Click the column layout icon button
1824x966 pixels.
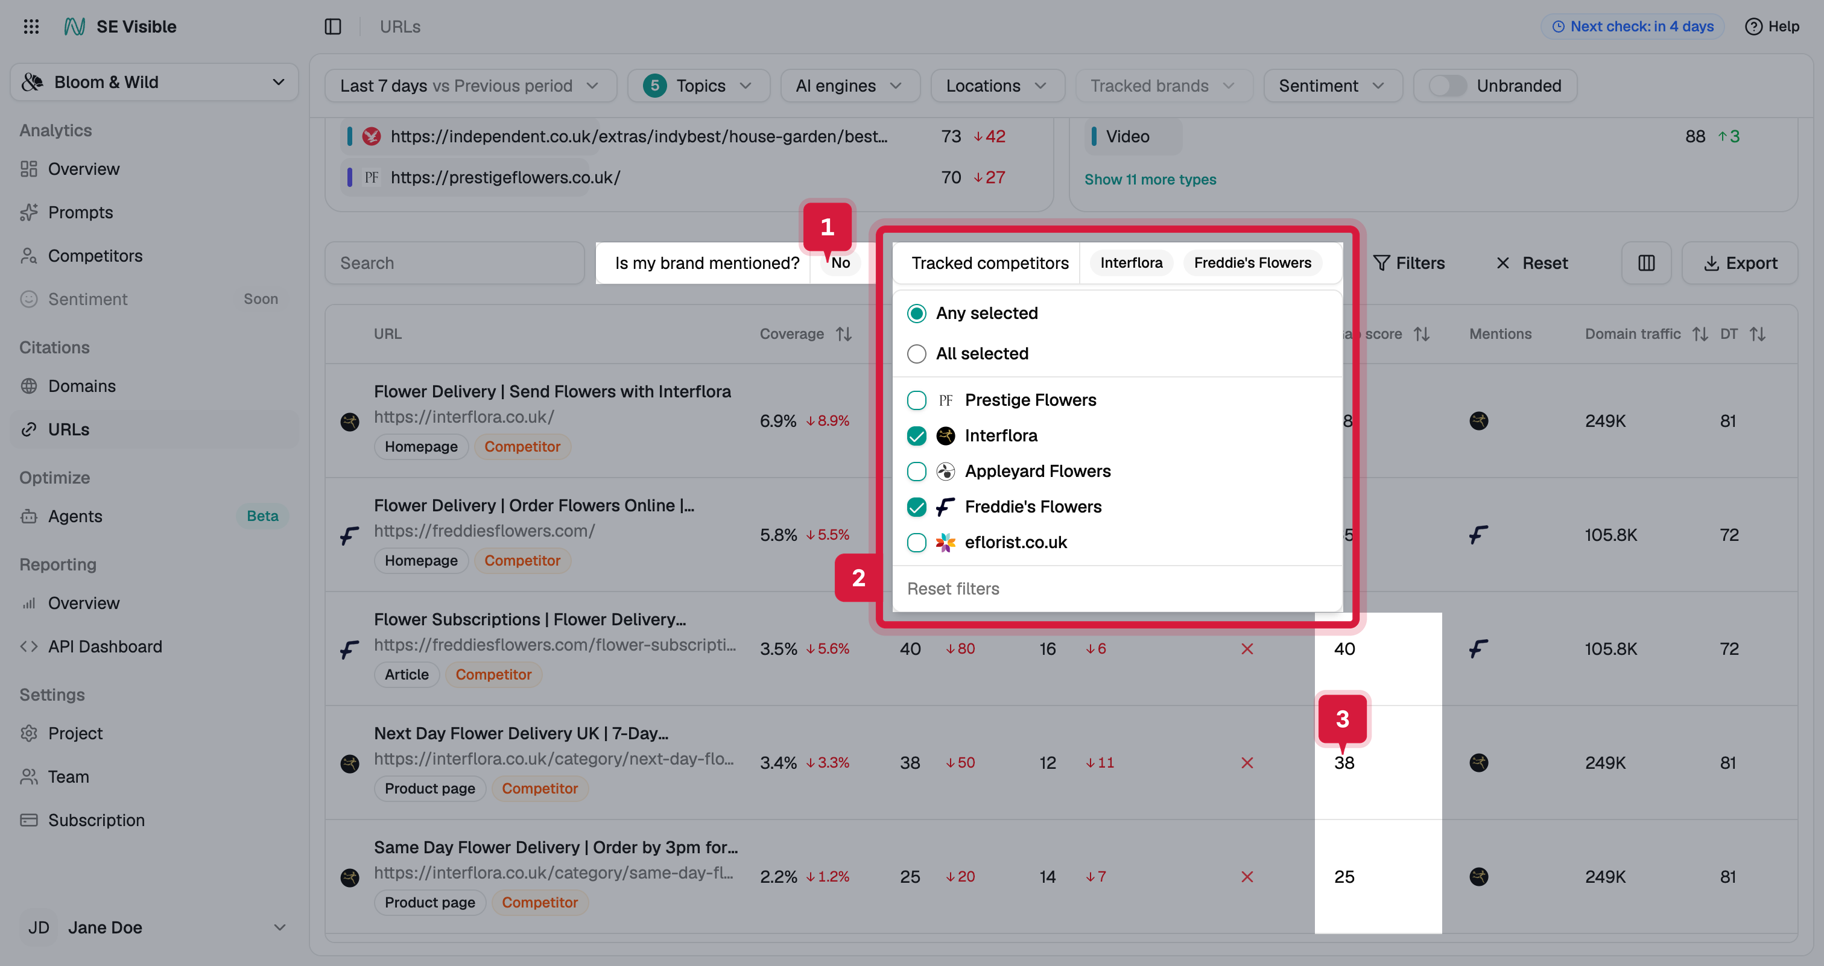pyautogui.click(x=1646, y=264)
